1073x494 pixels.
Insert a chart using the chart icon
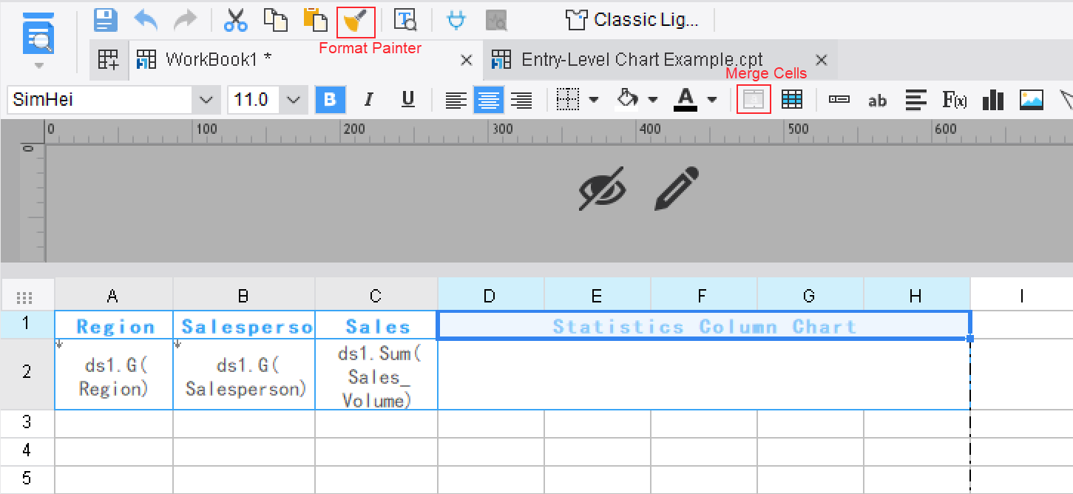(x=992, y=99)
